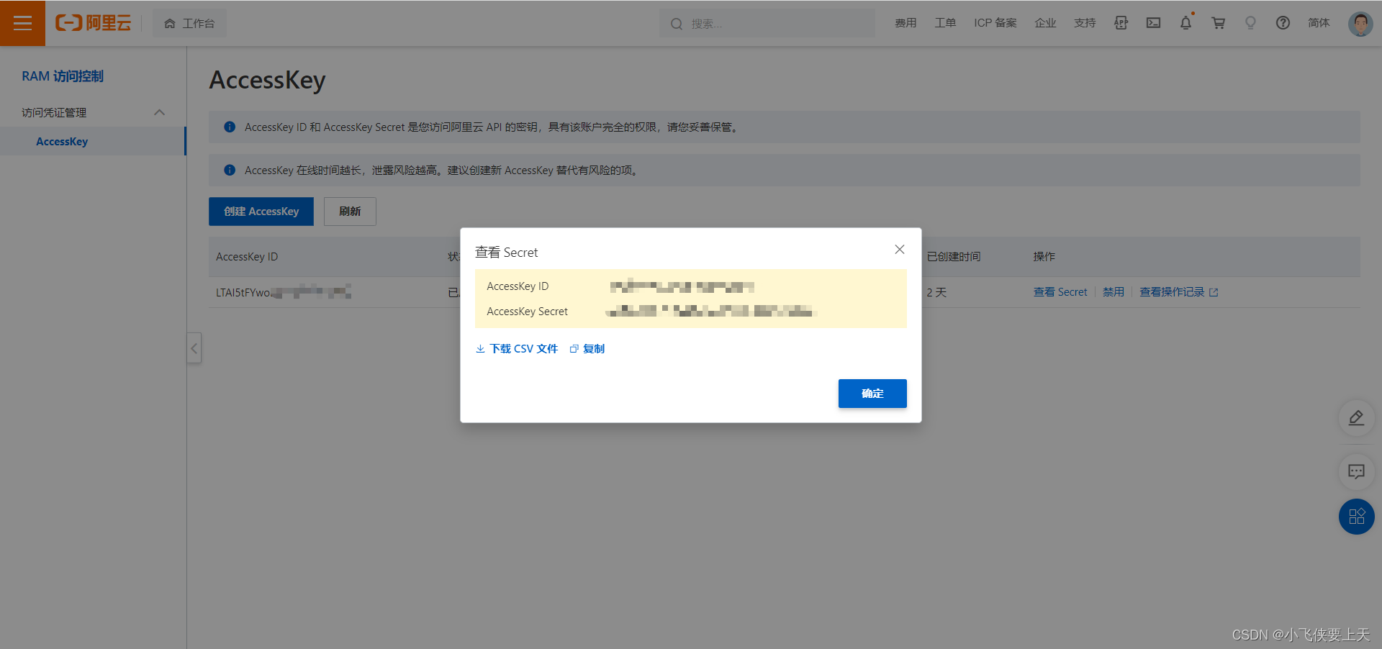1382x649 pixels.
Task: Open the 企业 enterprise menu
Action: click(x=1045, y=23)
